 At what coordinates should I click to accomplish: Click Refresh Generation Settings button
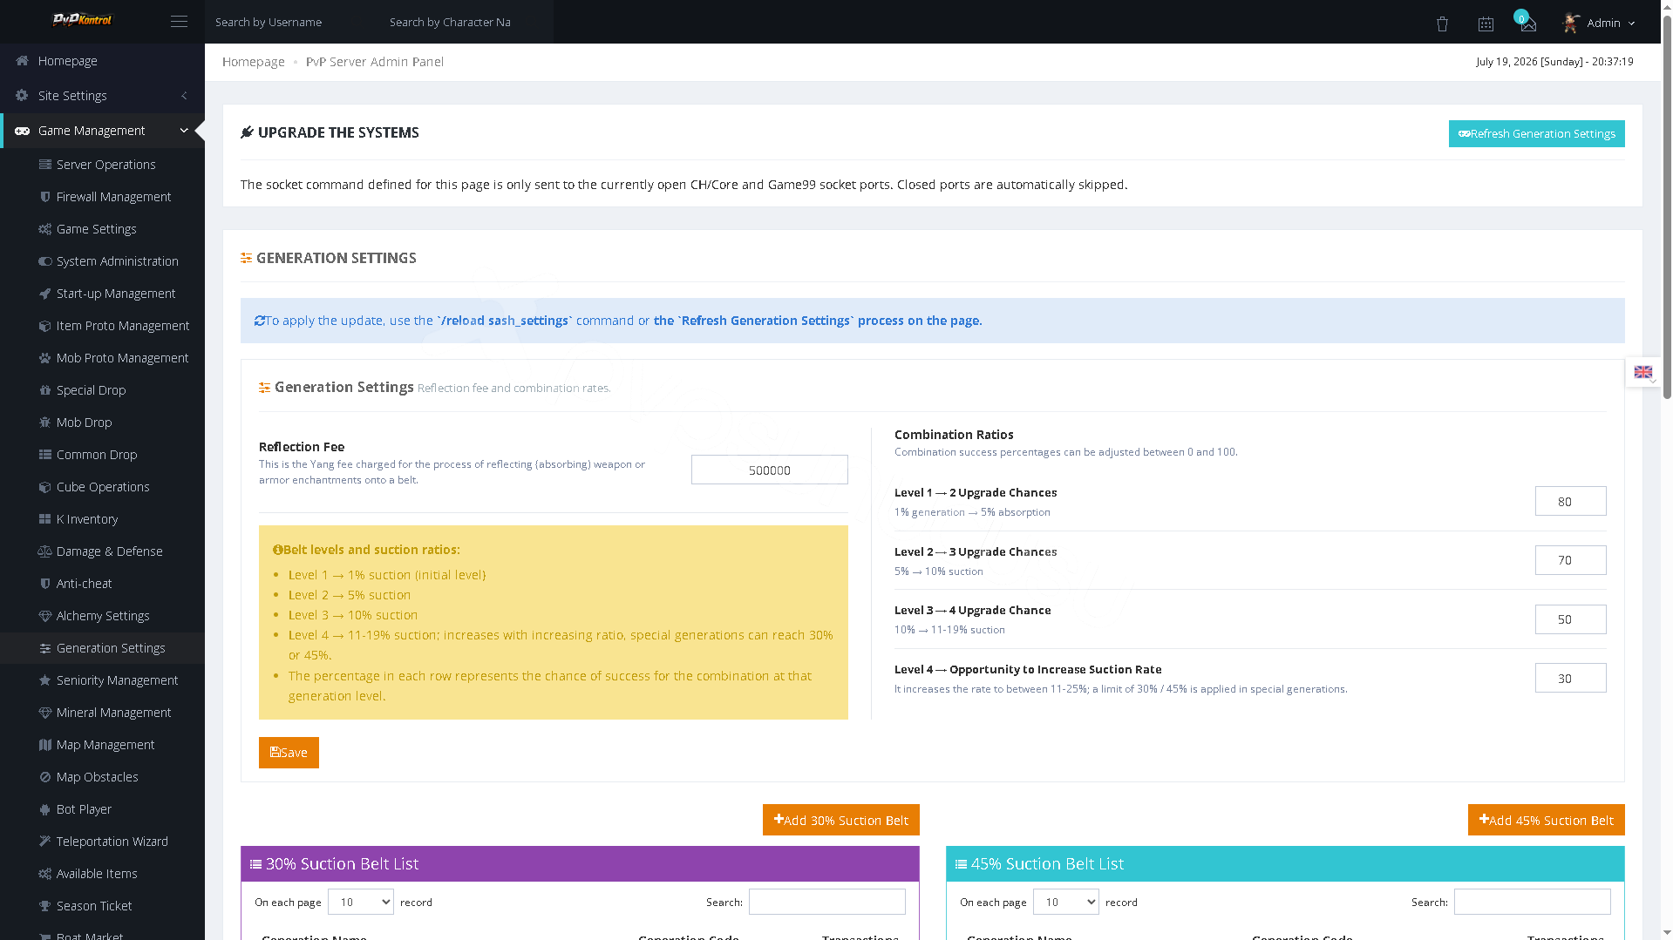1536,133
